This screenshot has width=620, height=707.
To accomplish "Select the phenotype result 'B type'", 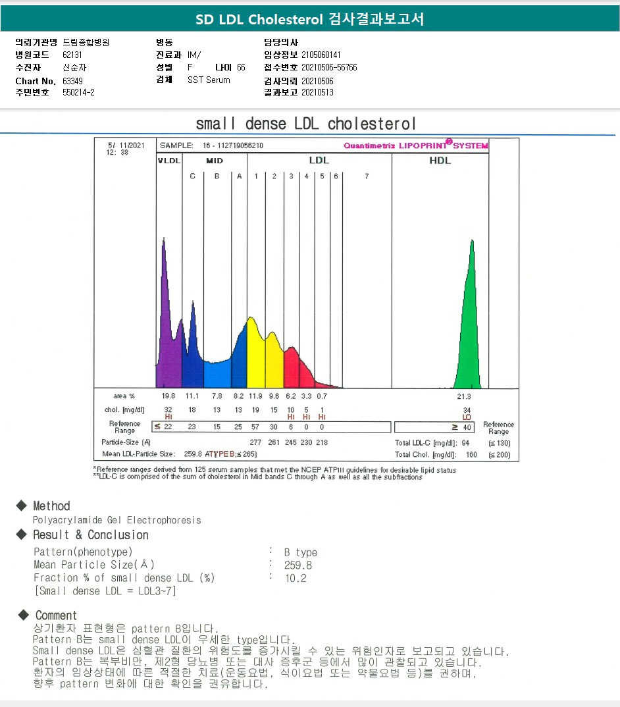I will [300, 552].
